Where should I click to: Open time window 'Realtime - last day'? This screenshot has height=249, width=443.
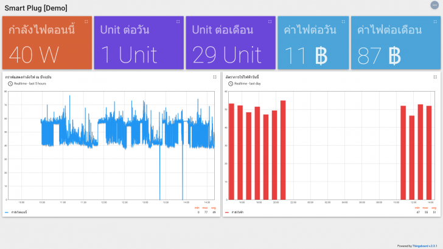[x=245, y=84]
